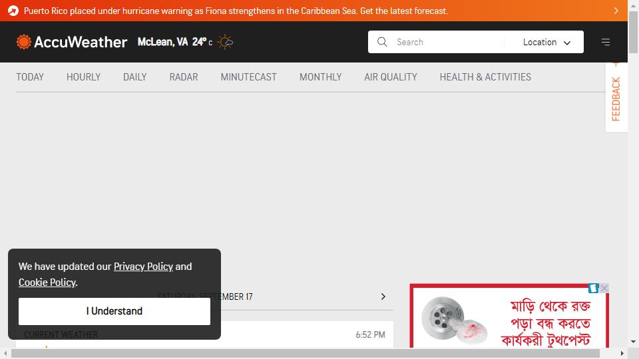639x359 pixels.
Task: Click the vertical scrollbar thumb
Action: [x=633, y=32]
